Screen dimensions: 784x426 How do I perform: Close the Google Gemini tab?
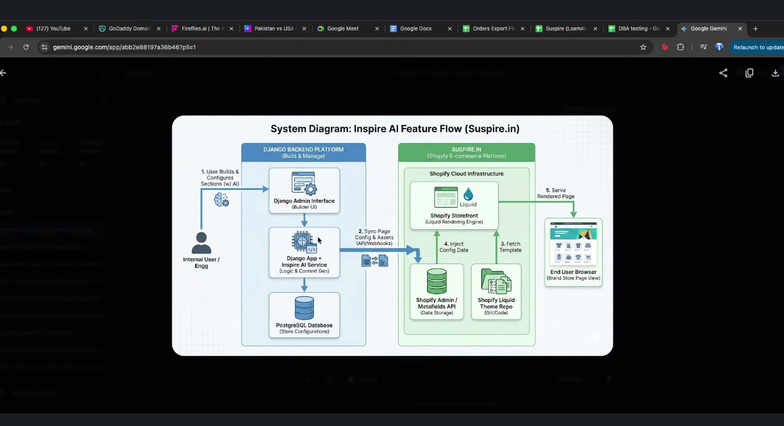point(741,28)
